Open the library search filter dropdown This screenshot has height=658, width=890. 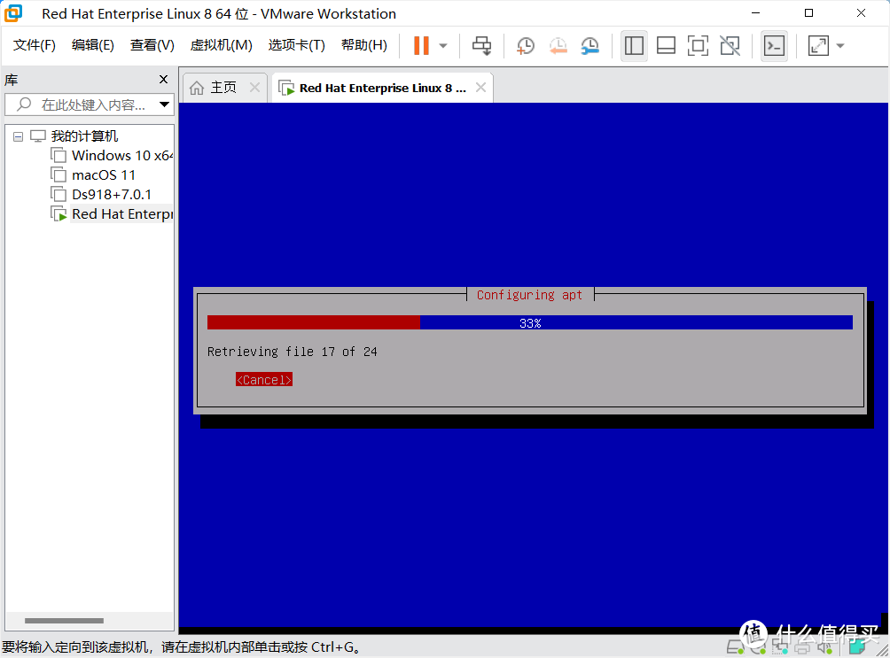tap(164, 105)
